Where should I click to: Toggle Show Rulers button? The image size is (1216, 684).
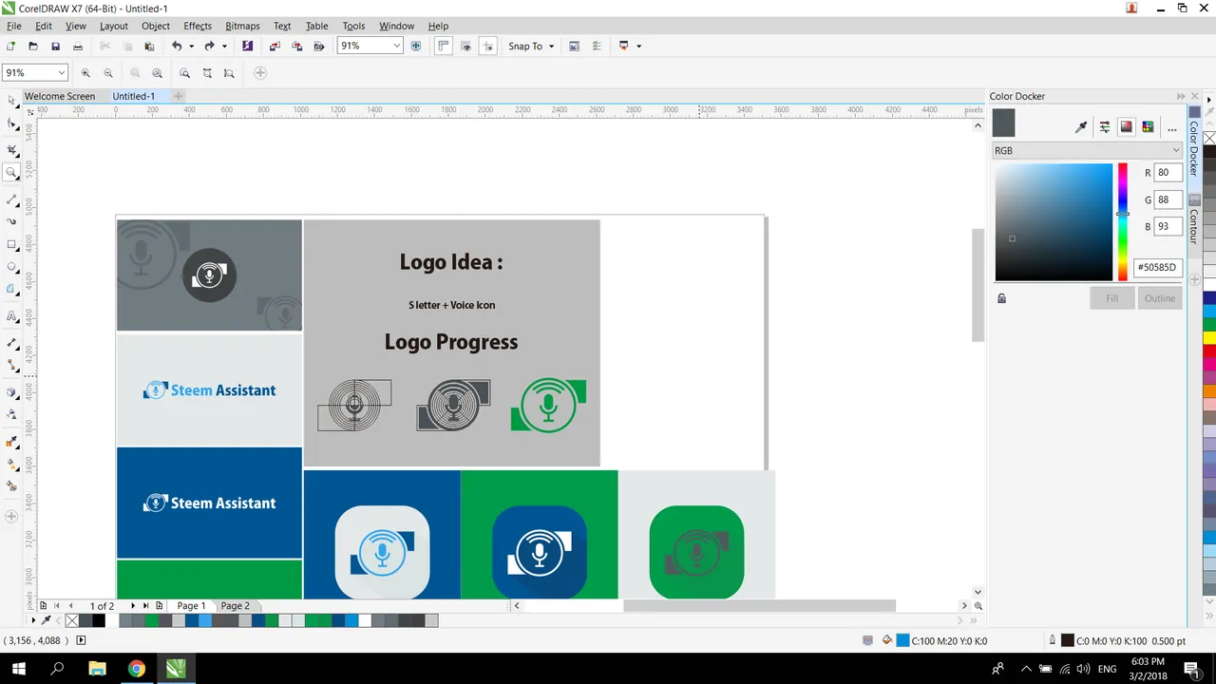[x=443, y=46]
